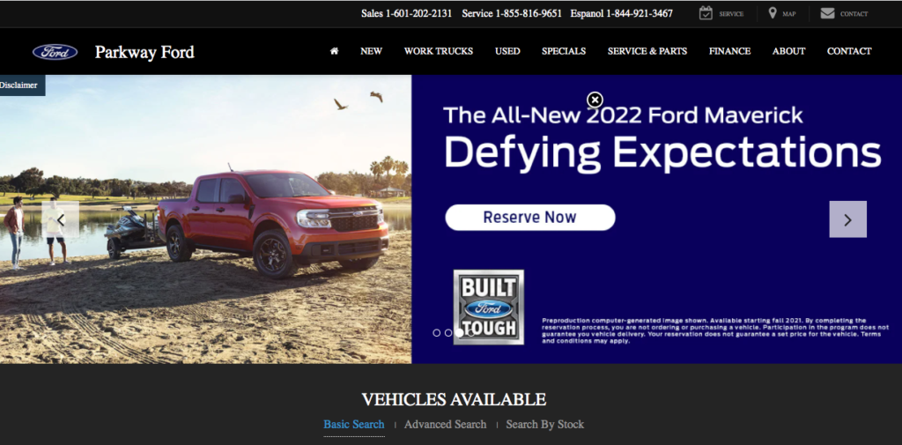This screenshot has height=445, width=902.
Task: Select the third carousel dot indicator
Action: click(x=459, y=333)
